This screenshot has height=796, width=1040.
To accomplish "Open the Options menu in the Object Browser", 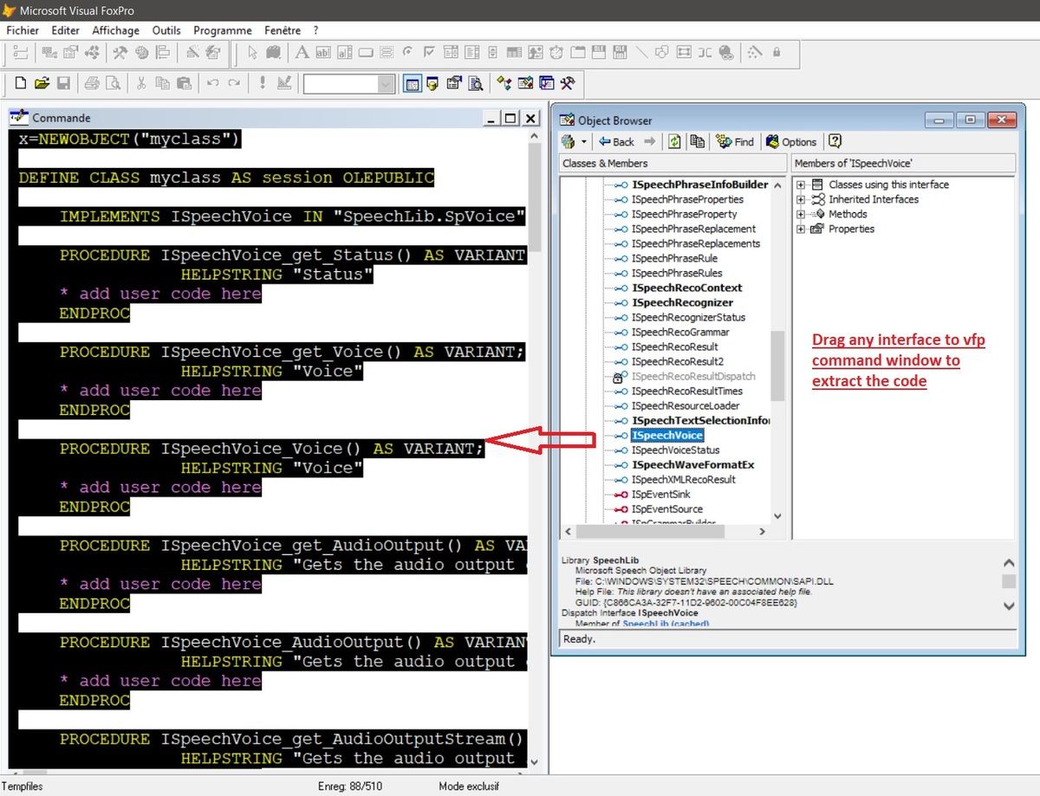I will coord(790,140).
